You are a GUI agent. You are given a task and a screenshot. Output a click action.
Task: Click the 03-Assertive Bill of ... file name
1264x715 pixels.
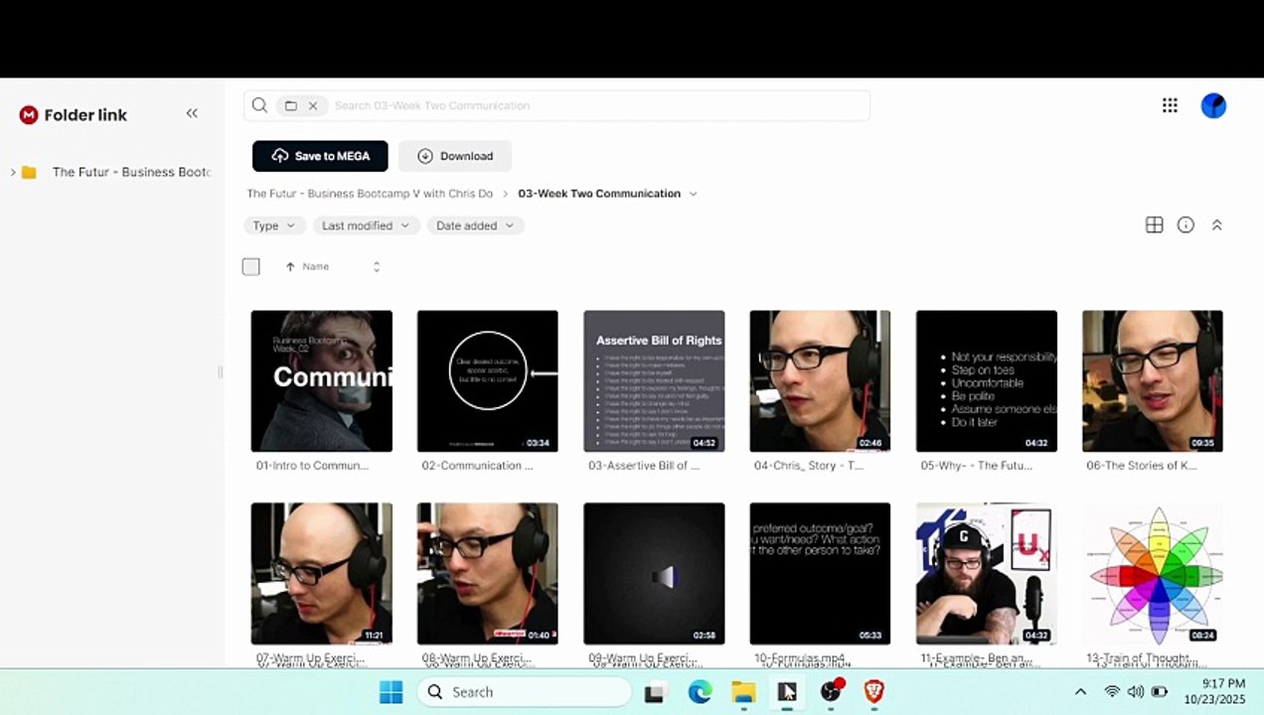(644, 465)
